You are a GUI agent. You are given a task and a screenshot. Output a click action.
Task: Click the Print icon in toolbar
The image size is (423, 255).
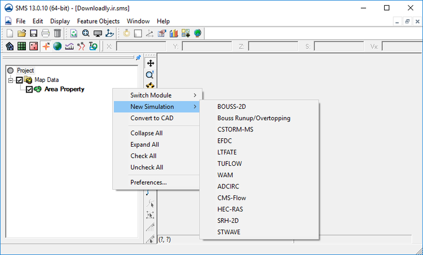[x=45, y=34]
